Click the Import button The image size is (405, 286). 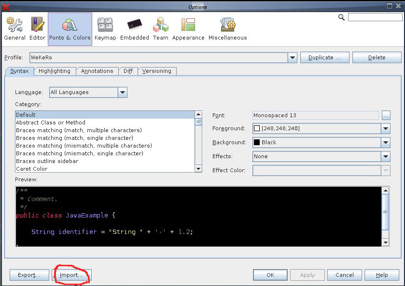(x=70, y=275)
